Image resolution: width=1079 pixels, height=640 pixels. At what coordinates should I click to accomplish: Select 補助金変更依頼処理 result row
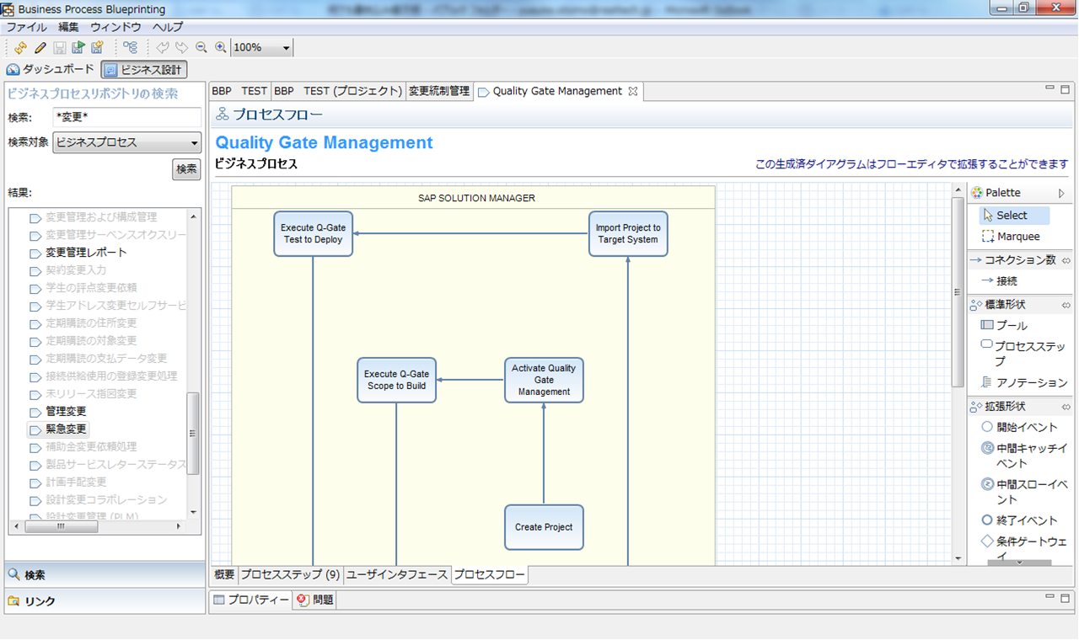pos(91,447)
